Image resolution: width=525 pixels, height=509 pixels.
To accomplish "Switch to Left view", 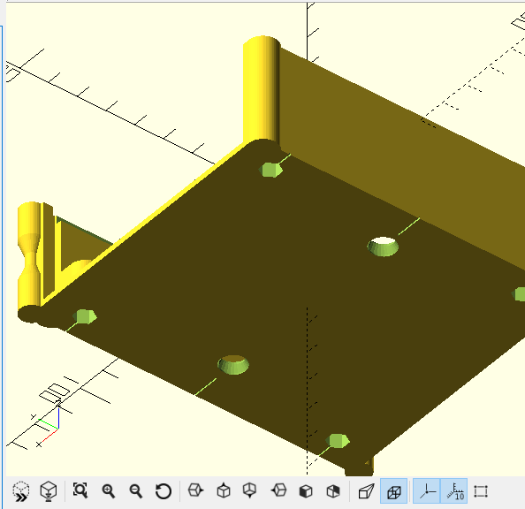I will coord(278,490).
